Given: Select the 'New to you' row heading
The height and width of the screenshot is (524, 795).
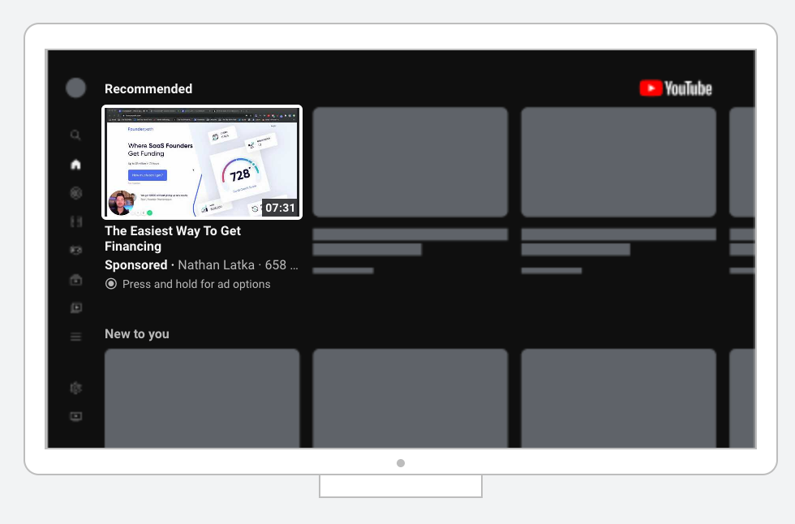Looking at the screenshot, I should [x=137, y=334].
